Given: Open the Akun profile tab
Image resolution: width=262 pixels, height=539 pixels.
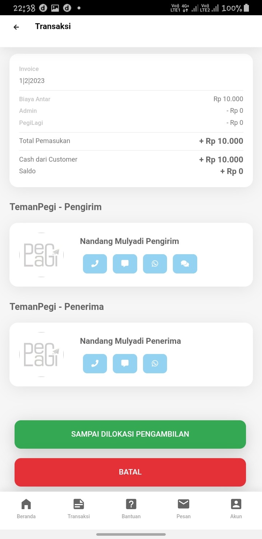Looking at the screenshot, I should (236, 508).
